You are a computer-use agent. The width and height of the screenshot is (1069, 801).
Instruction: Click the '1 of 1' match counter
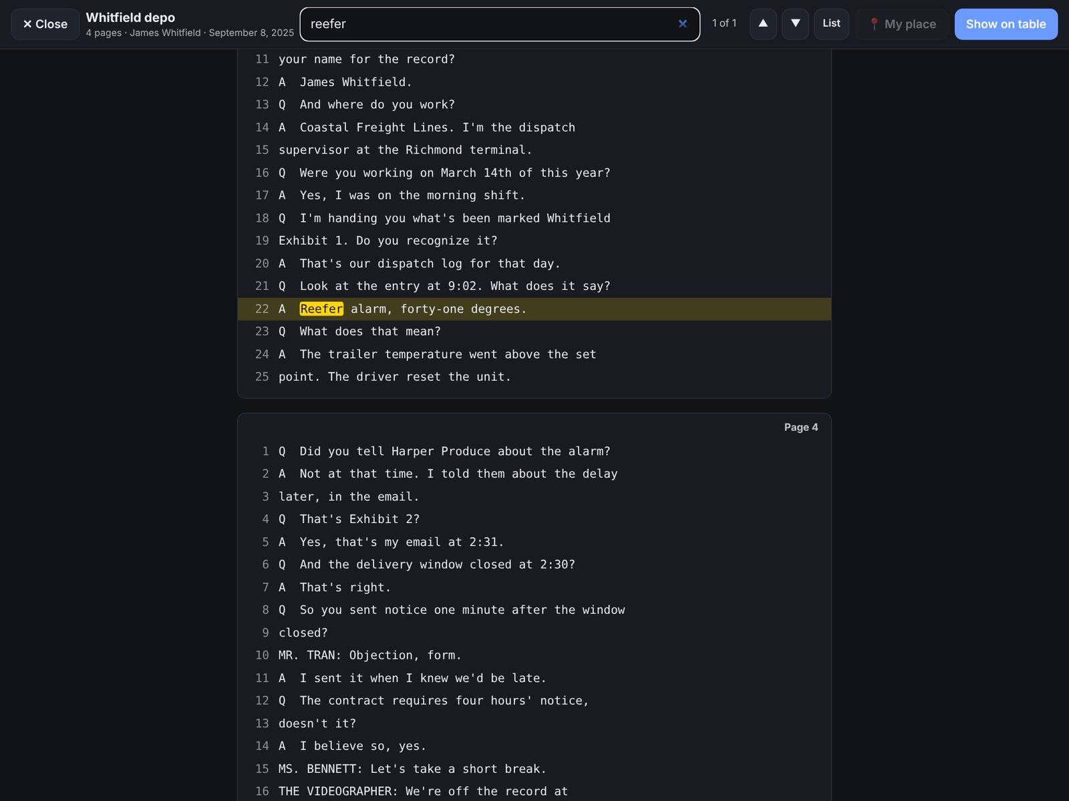click(724, 23)
